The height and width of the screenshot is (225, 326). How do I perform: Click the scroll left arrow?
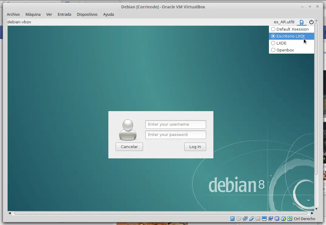pos(10,213)
